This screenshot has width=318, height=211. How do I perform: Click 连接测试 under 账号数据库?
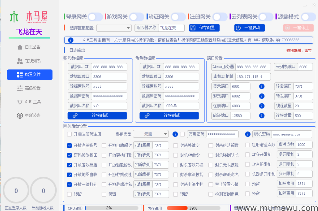(97, 116)
